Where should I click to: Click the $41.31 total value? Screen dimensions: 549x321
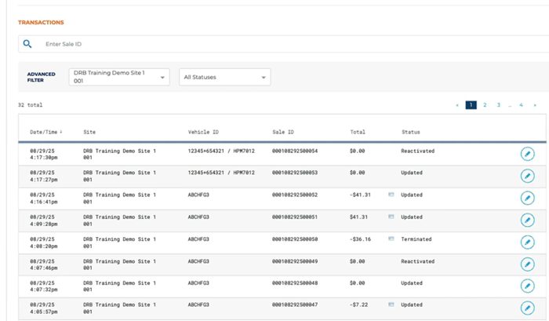(358, 217)
